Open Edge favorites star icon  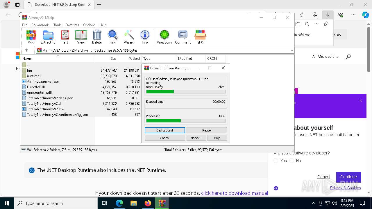click(302, 15)
